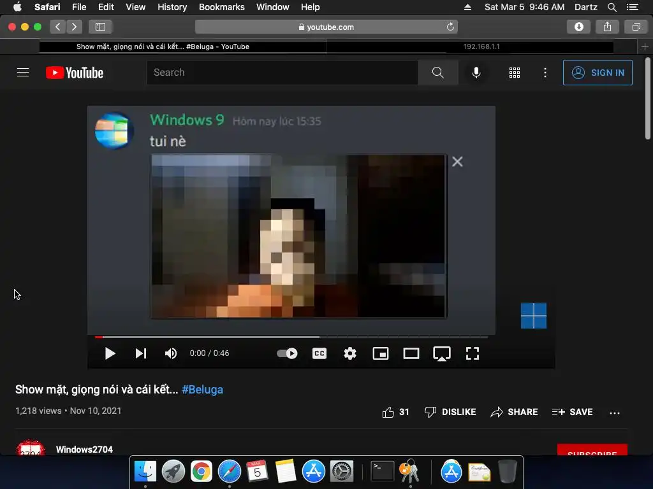
Task: Go back with Safari's back arrow
Action: click(x=58, y=27)
